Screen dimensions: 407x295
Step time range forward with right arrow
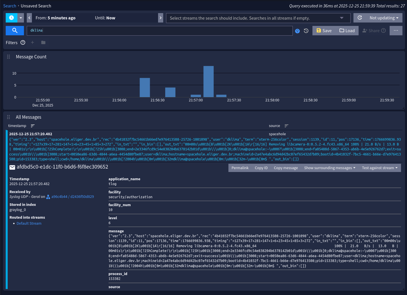tap(161, 18)
